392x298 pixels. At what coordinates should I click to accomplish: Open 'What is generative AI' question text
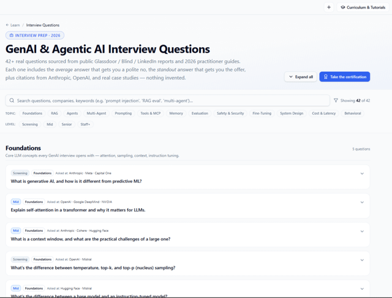click(x=76, y=181)
